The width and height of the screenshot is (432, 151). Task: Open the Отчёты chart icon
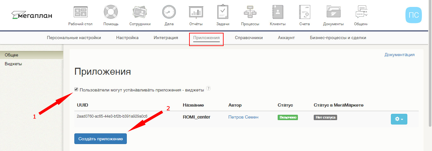click(196, 12)
